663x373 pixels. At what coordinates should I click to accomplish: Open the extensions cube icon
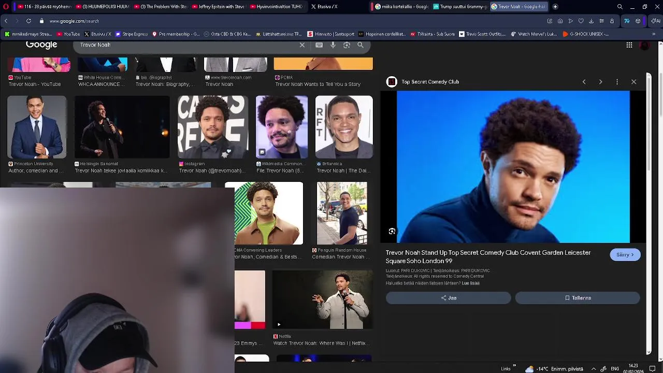pos(638,21)
